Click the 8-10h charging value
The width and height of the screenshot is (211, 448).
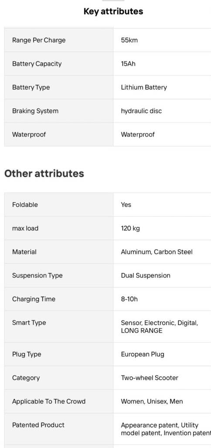pyautogui.click(x=129, y=299)
